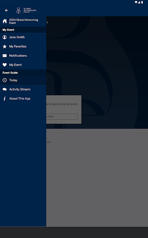The image size is (148, 238).
Task: Click the Global Networking Event logo
Action: pos(26,10)
